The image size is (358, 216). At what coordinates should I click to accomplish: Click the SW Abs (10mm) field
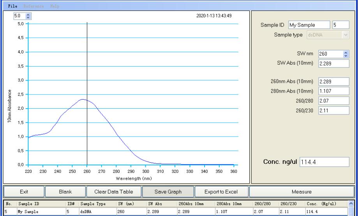click(x=334, y=64)
